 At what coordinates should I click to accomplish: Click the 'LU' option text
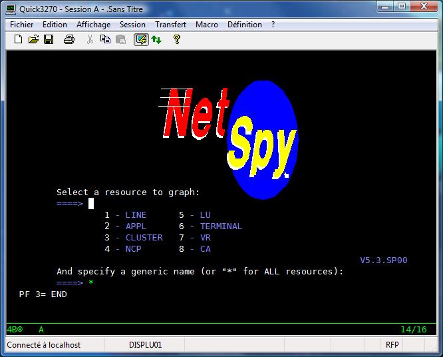click(x=206, y=215)
